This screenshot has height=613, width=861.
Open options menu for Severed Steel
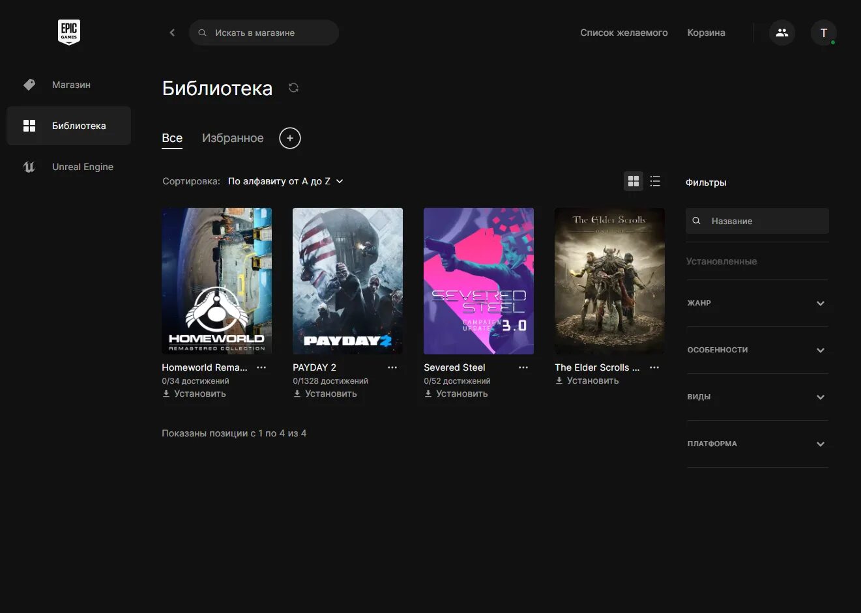tap(523, 367)
